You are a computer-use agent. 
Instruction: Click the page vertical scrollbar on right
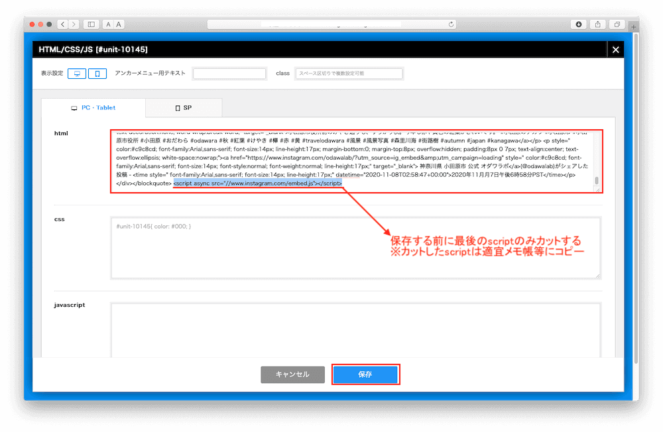[x=636, y=199]
